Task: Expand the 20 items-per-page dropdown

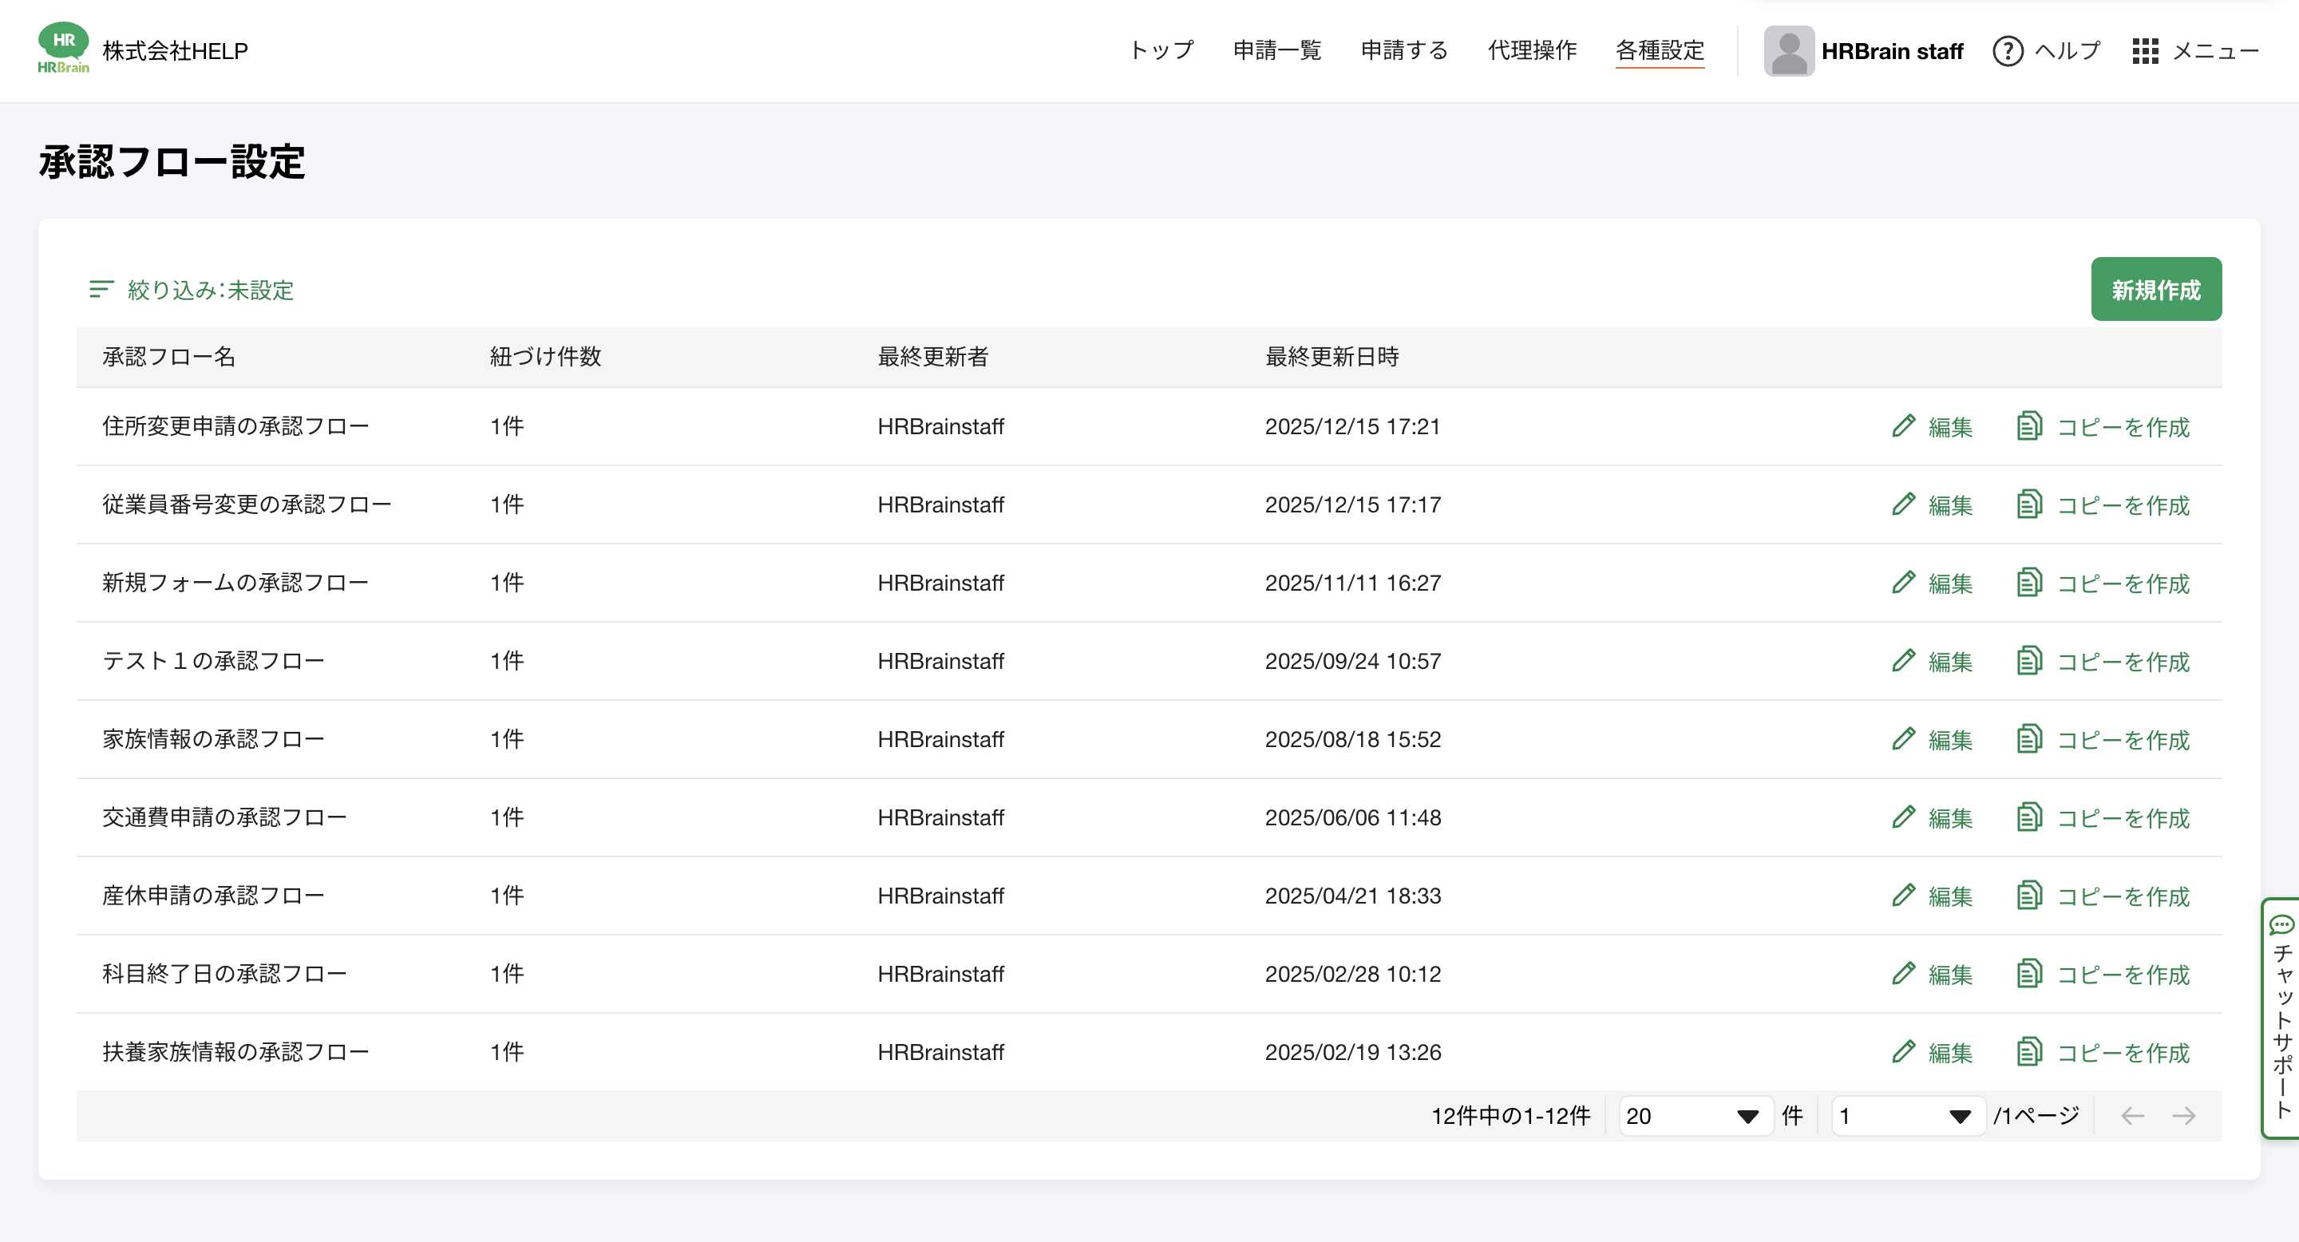Action: click(1694, 1115)
